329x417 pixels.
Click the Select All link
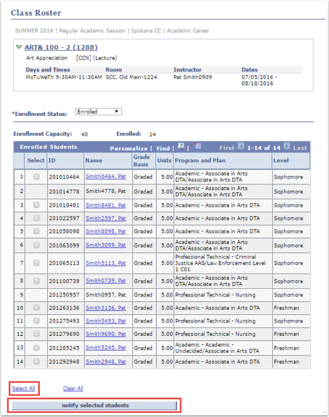pyautogui.click(x=23, y=388)
